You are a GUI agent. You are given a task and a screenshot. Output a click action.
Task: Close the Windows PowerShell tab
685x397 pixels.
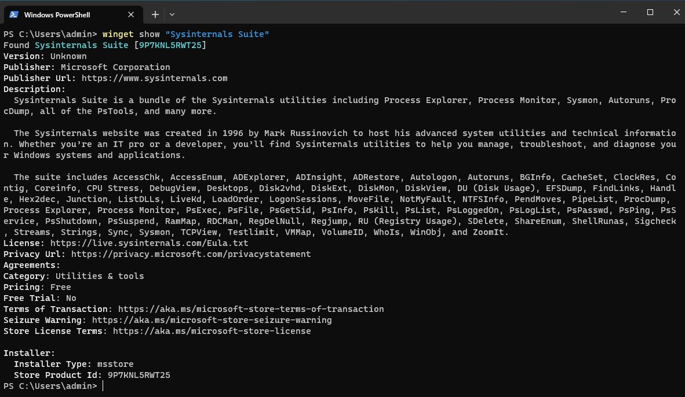point(131,14)
